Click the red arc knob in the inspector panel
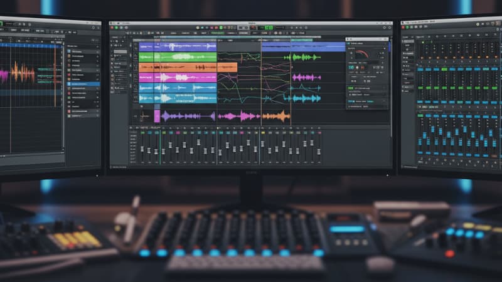Viewport: 502px width, 282px height. coord(361,55)
